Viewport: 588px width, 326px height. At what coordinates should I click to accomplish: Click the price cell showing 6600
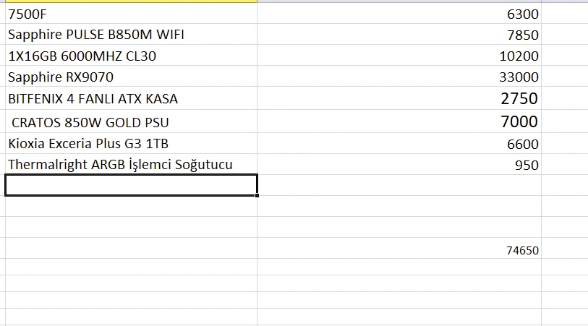(399, 143)
